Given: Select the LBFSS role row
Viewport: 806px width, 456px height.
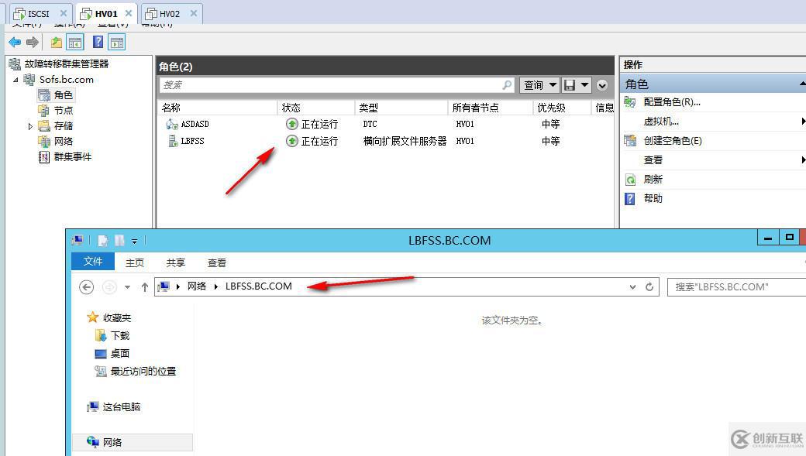Looking at the screenshot, I should (385, 141).
